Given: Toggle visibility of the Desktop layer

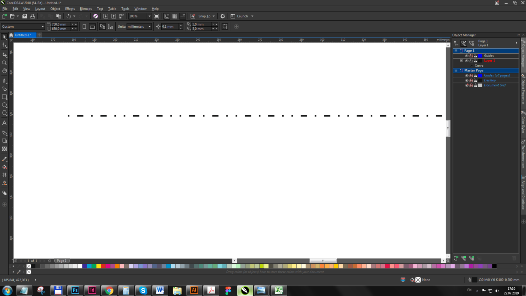Looking at the screenshot, I should [x=467, y=80].
